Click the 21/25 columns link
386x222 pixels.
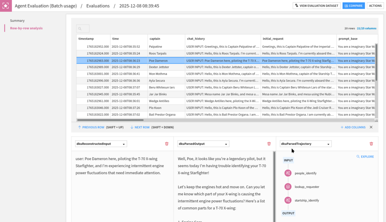point(366,29)
